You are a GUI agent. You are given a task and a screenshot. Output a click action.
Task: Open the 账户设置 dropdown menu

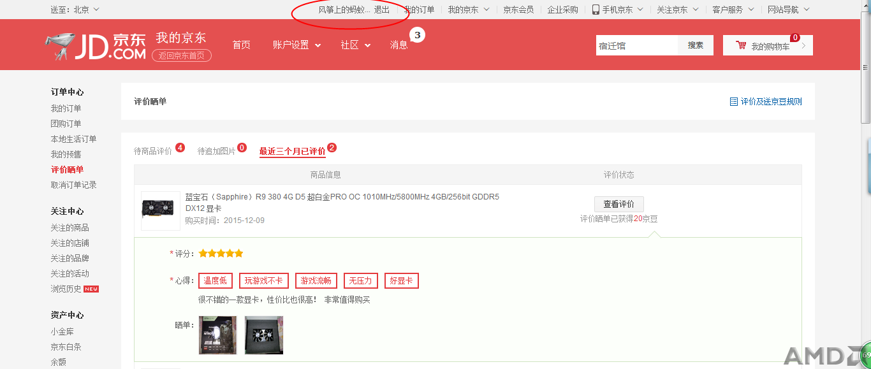296,45
